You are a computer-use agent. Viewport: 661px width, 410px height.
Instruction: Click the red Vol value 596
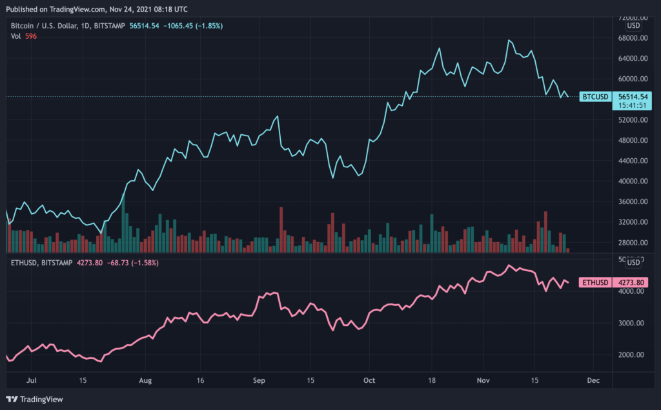point(30,37)
